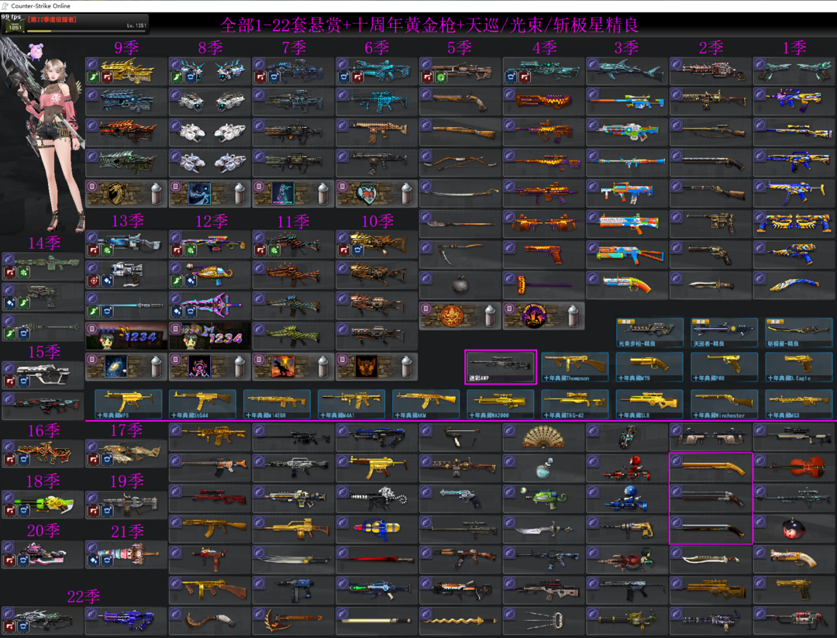The image size is (837, 638).
Task: Pick the round black bomb grenade
Action: coord(460,285)
